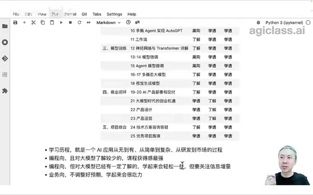Paste cell from clipboard
This screenshot has width=313, height=195.
pyautogui.click(x=52, y=23)
